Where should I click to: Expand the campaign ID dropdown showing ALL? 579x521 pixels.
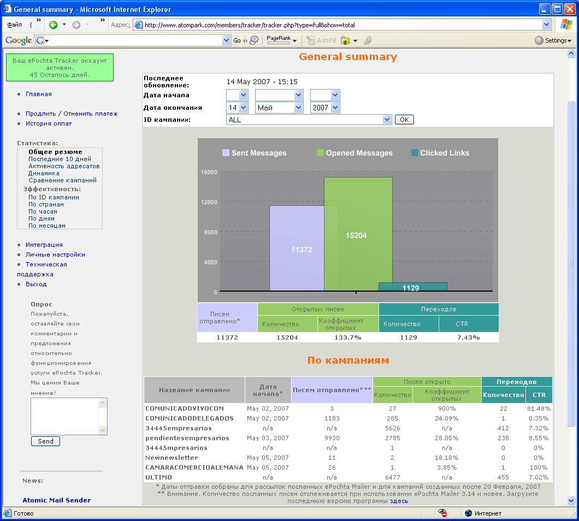pos(309,120)
